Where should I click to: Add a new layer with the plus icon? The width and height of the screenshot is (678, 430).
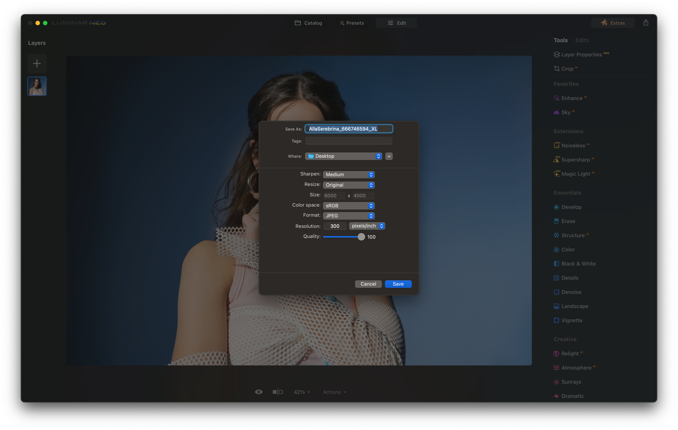[37, 63]
